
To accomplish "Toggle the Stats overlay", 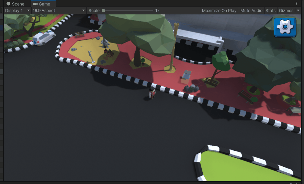I will pyautogui.click(x=270, y=11).
